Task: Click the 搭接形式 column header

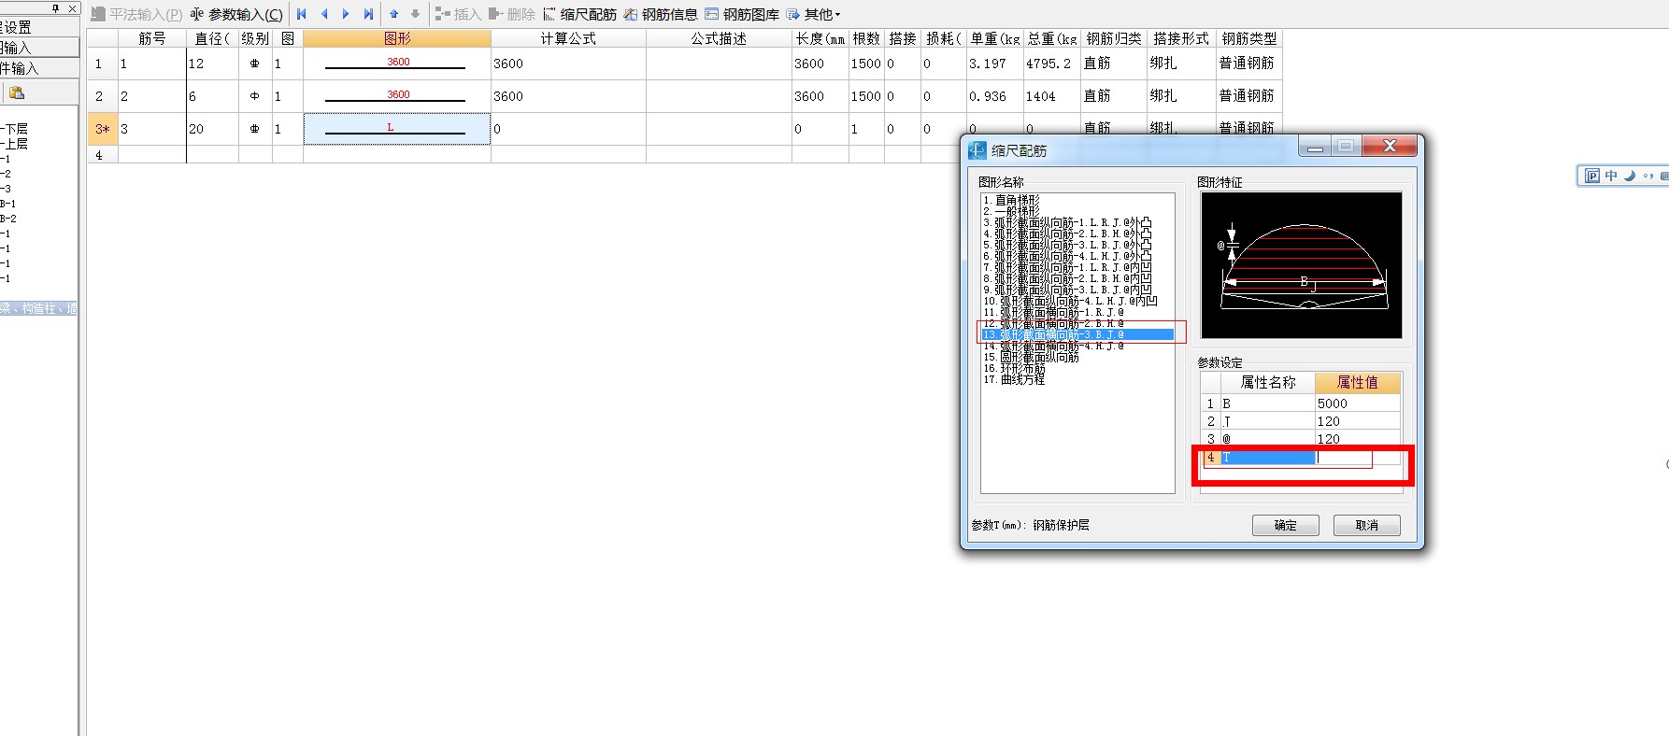Action: click(x=1181, y=38)
